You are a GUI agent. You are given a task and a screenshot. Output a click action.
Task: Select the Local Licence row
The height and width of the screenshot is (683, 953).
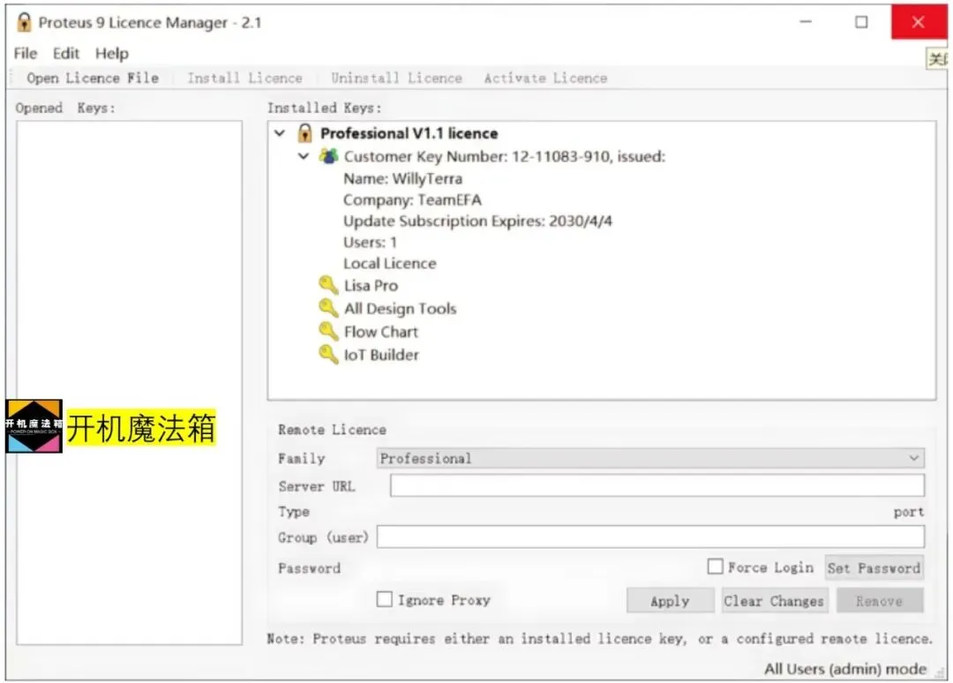[390, 264]
